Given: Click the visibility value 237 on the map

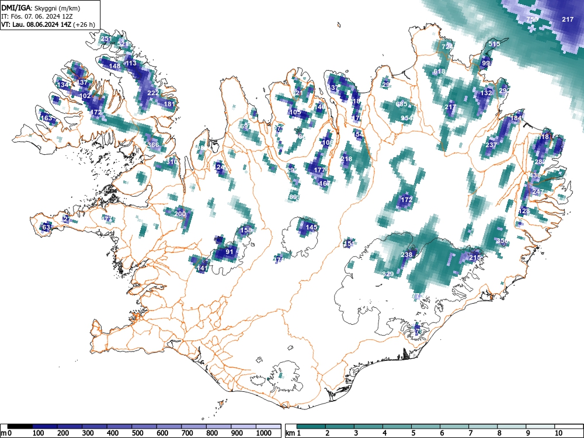Looking at the screenshot, I should [x=491, y=145].
